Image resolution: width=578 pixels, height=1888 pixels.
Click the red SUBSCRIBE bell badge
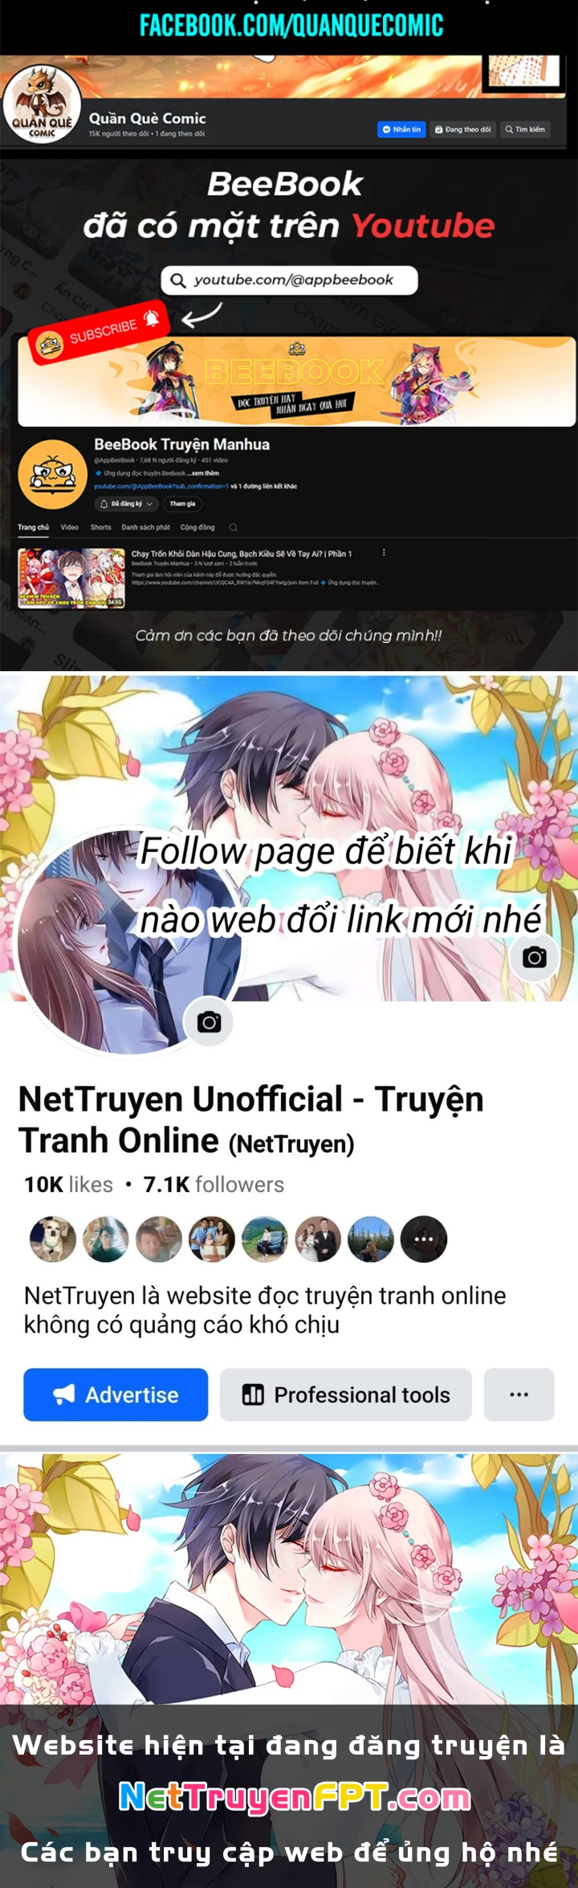99,330
